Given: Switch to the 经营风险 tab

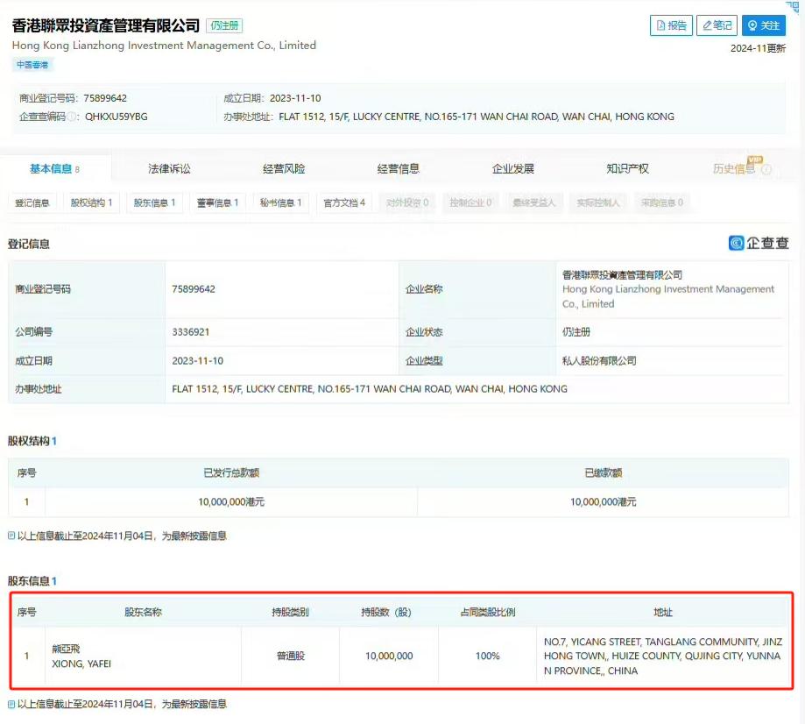Looking at the screenshot, I should tap(283, 167).
